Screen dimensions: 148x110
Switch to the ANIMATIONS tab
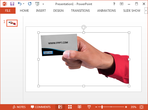(106, 10)
